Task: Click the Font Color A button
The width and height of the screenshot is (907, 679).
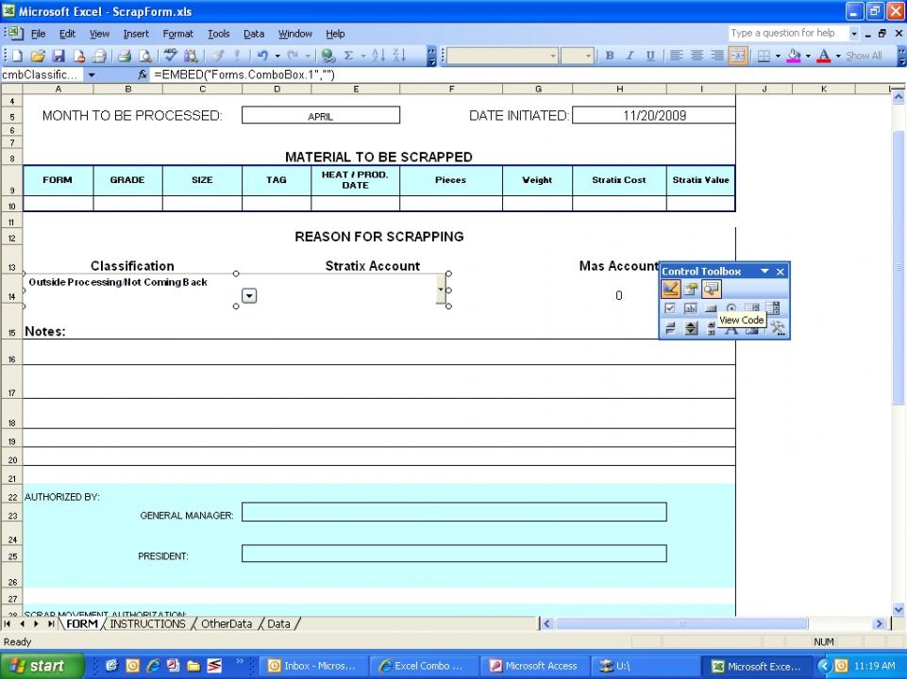Action: point(824,56)
